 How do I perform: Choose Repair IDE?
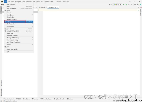tap(19, 33)
